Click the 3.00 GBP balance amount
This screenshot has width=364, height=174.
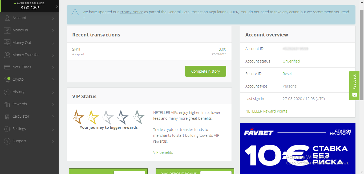[30, 8]
